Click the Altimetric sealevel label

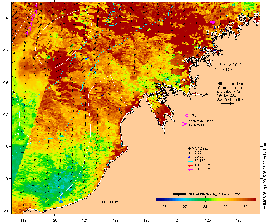click(230, 84)
